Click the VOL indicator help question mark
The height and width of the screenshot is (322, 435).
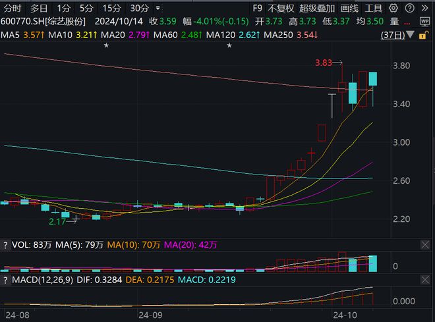point(5,245)
